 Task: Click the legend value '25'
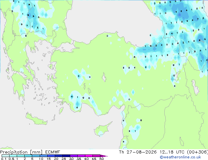(64, 159)
